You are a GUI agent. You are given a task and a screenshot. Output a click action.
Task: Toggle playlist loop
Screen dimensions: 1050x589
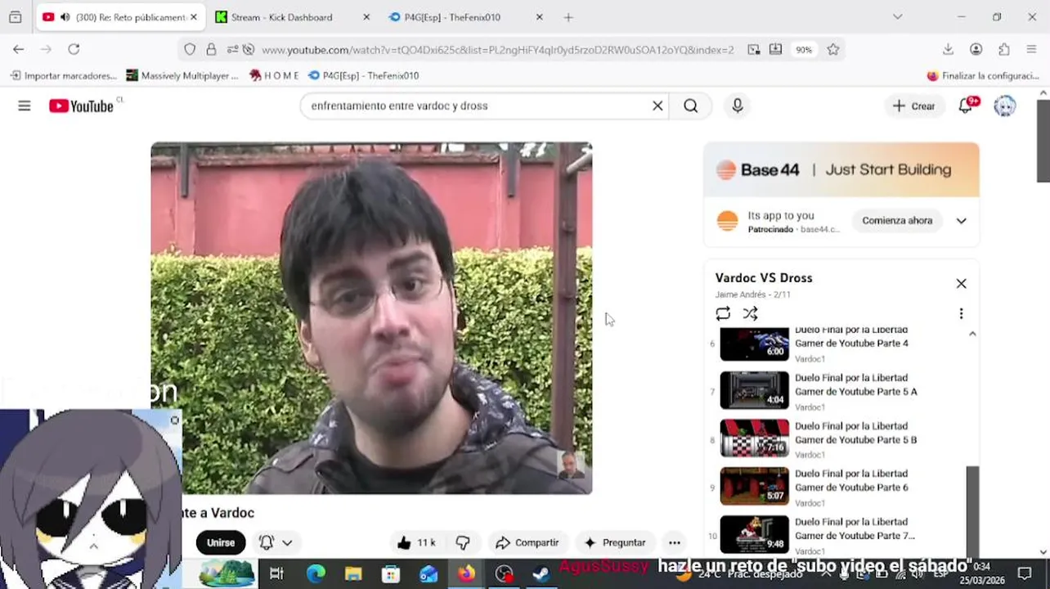pyautogui.click(x=723, y=313)
